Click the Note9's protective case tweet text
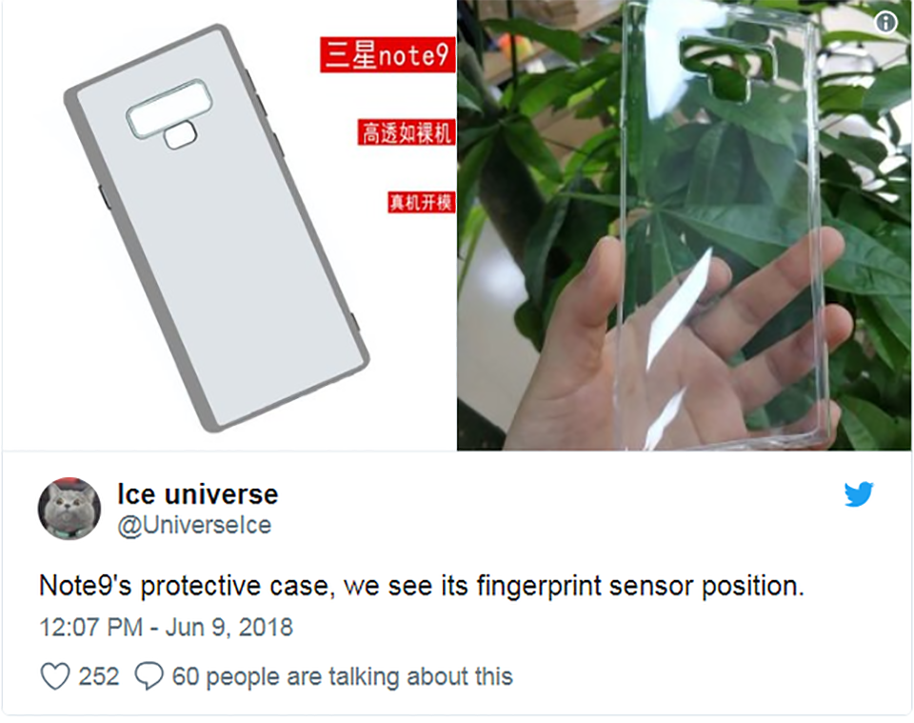This screenshot has width=914, height=723. (422, 586)
